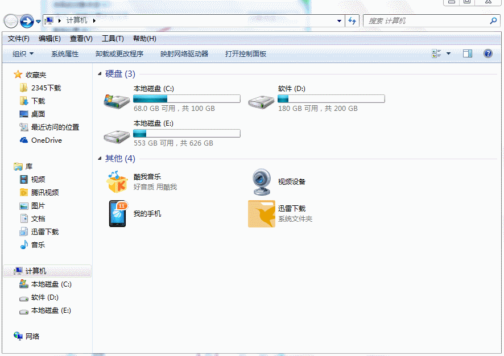Open the 帮助(H) menu
Viewport: 504px width, 356px height.
pos(144,39)
